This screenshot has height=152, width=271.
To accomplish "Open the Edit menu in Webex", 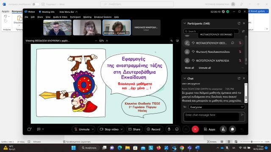I will tap(33, 17).
